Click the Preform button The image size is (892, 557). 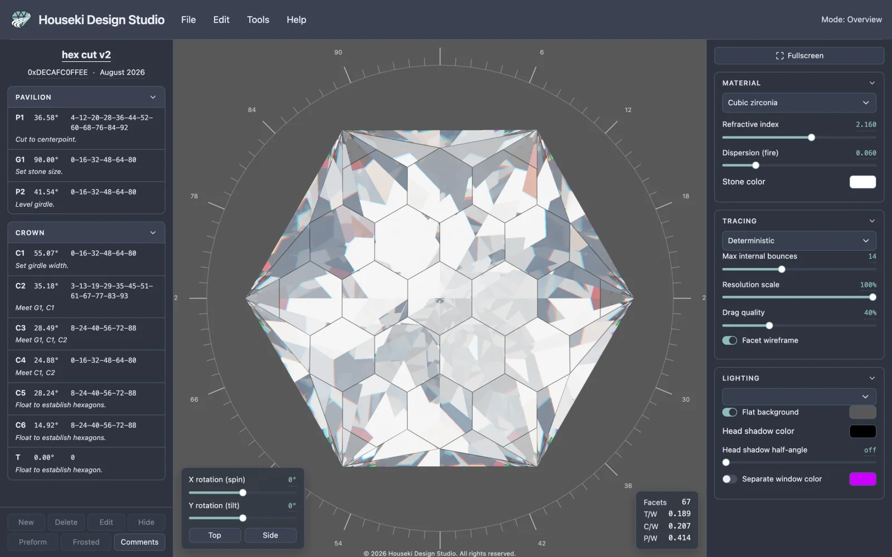33,542
